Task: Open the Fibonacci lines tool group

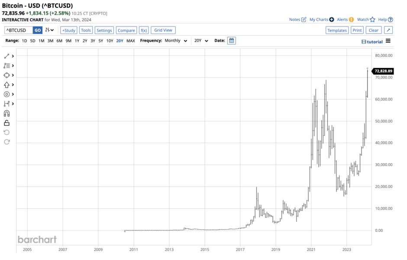Action: click(6, 66)
